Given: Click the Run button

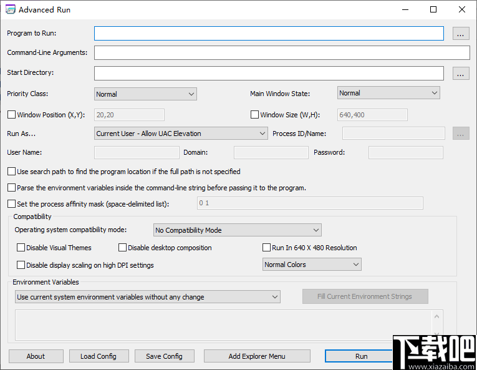Looking at the screenshot, I should pos(359,356).
